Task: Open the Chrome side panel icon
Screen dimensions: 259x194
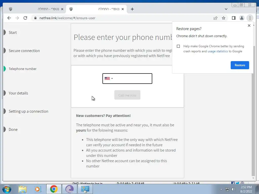Action: pyautogui.click(x=233, y=18)
